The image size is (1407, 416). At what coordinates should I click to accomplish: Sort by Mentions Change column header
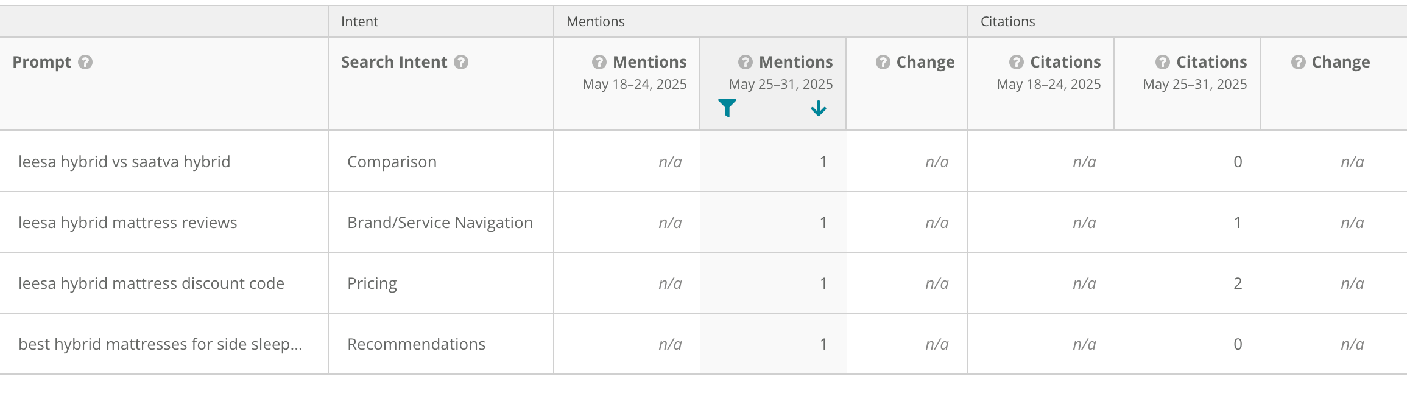pyautogui.click(x=925, y=62)
